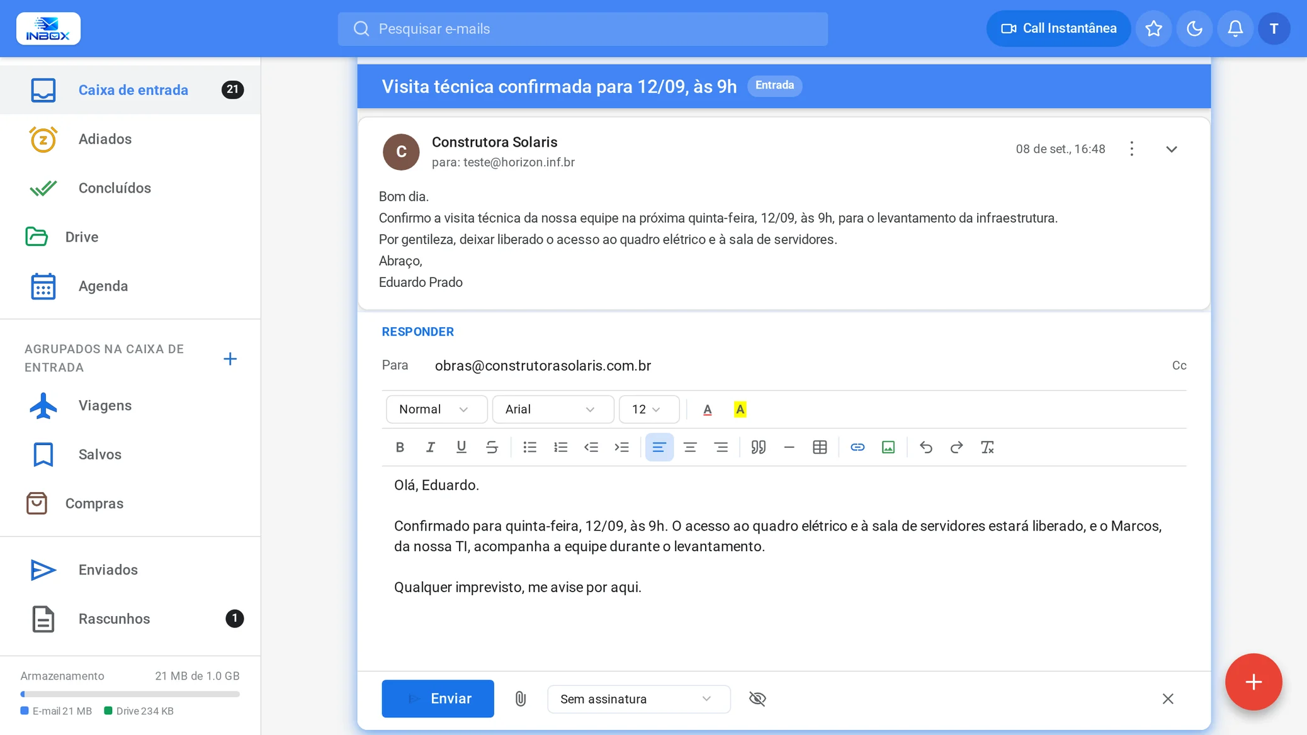Image resolution: width=1307 pixels, height=735 pixels.
Task: Insert a numbered list
Action: coord(561,447)
